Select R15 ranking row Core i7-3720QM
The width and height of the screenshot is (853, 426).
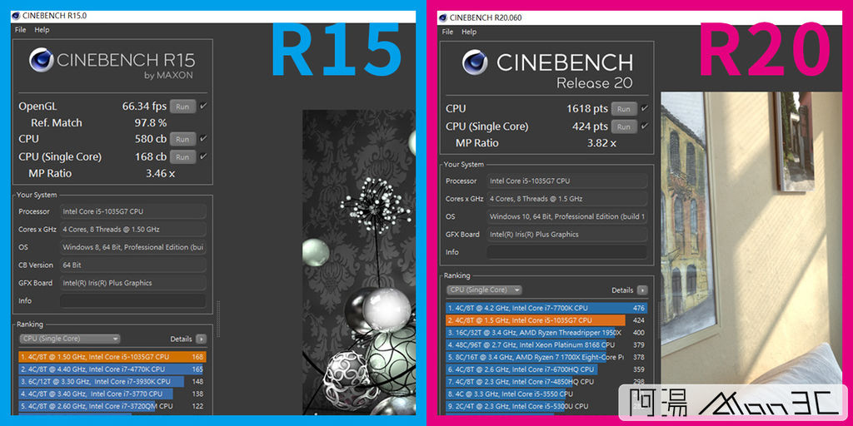click(x=112, y=406)
